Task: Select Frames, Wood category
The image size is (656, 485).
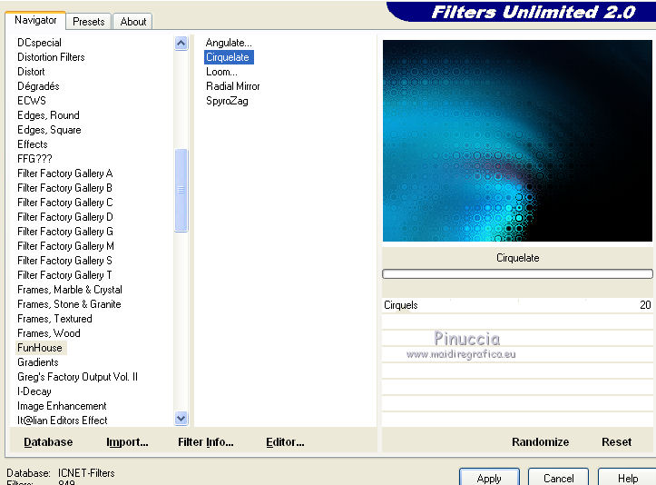Action: click(49, 333)
